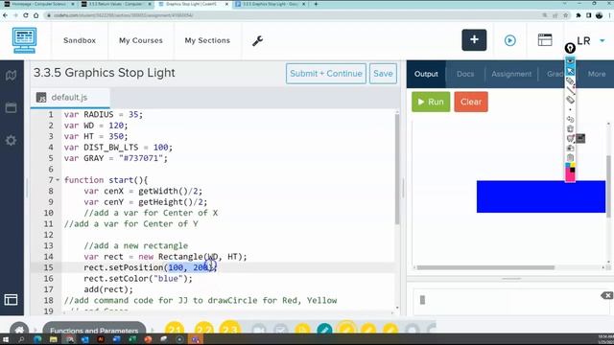Open the map icon in left sidebar
The image size is (614, 345).
tap(11, 75)
